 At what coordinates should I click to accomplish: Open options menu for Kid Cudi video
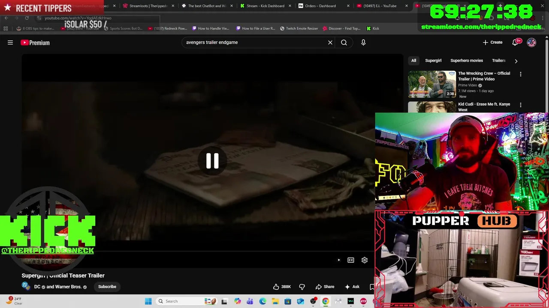point(521,105)
